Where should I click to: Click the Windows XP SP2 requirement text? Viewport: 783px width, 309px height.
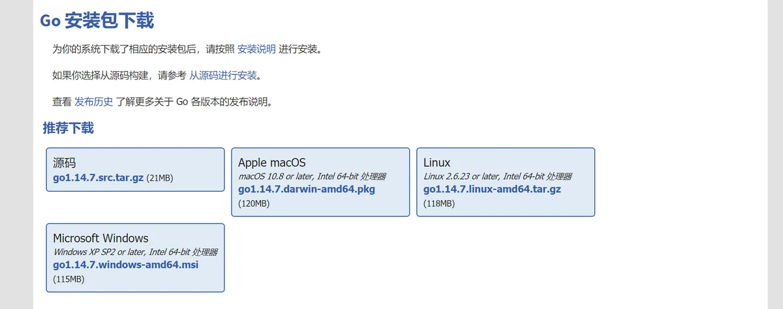(x=136, y=252)
